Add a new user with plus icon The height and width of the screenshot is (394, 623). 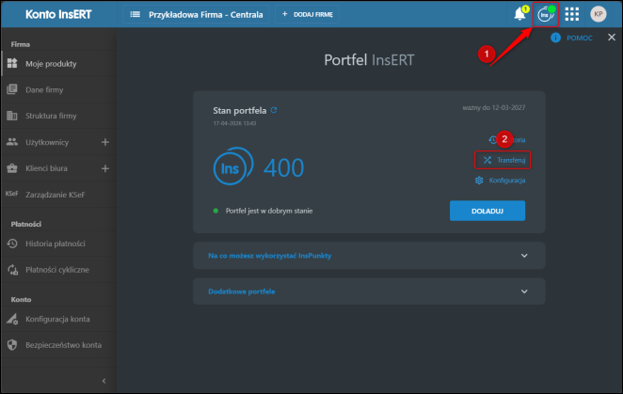(x=104, y=142)
